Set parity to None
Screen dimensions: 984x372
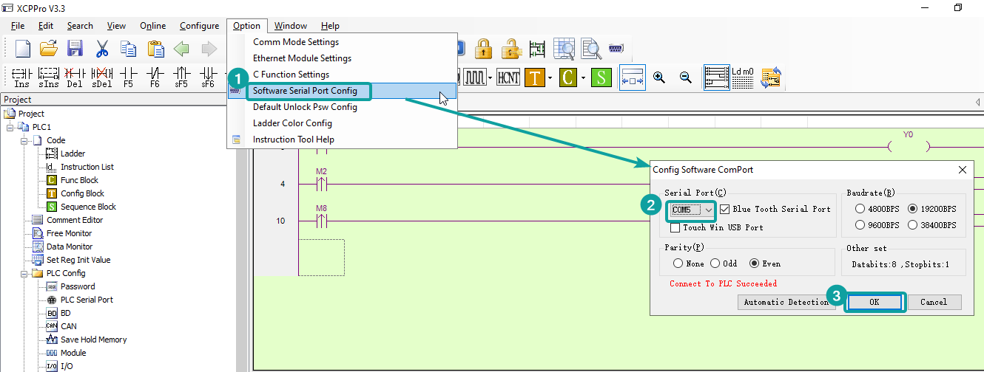[x=678, y=263]
